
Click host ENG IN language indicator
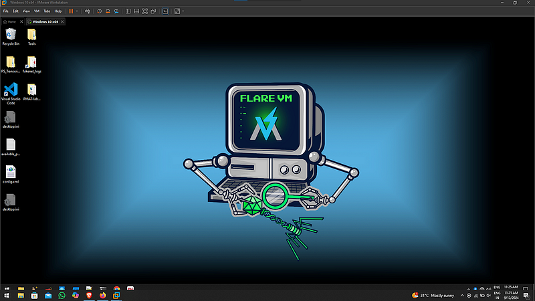click(497, 296)
